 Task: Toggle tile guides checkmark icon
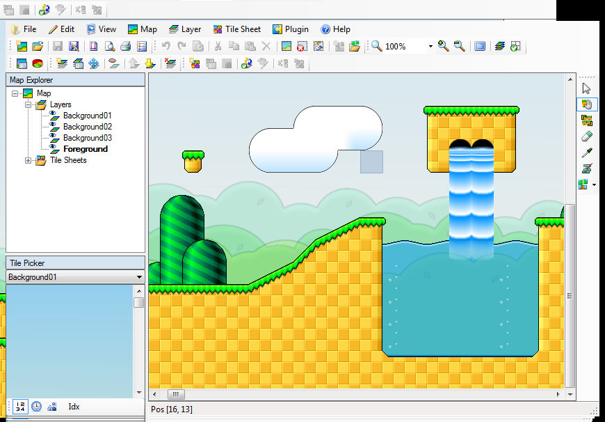[x=515, y=47]
